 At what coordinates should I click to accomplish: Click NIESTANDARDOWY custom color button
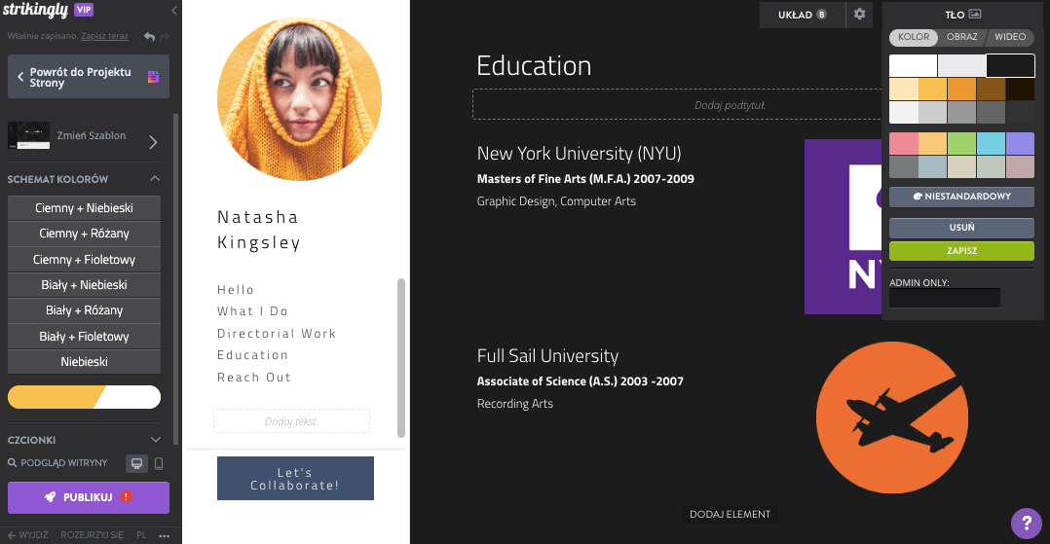pos(961,197)
